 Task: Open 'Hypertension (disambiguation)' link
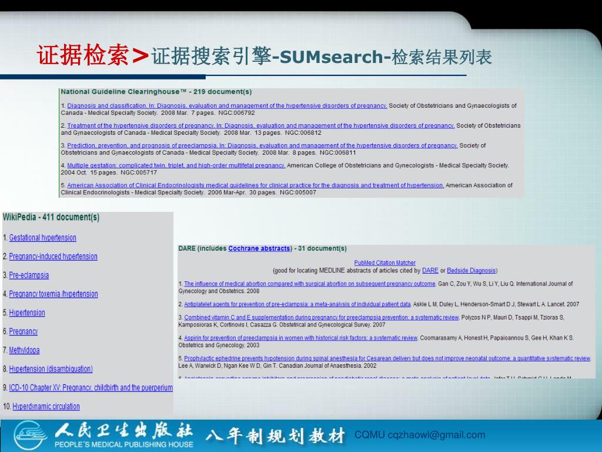click(x=51, y=370)
